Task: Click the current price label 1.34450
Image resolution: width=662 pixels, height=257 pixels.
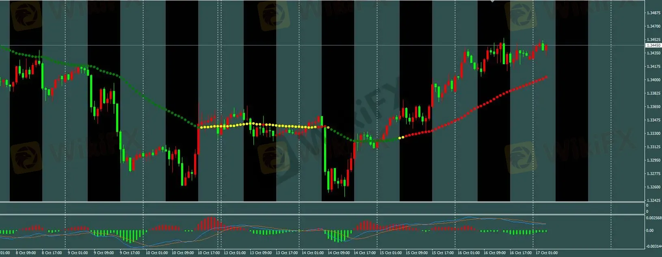Action: tap(653, 45)
